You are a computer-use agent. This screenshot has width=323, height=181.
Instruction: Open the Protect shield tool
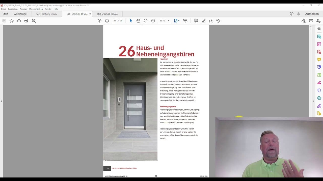coord(319,90)
